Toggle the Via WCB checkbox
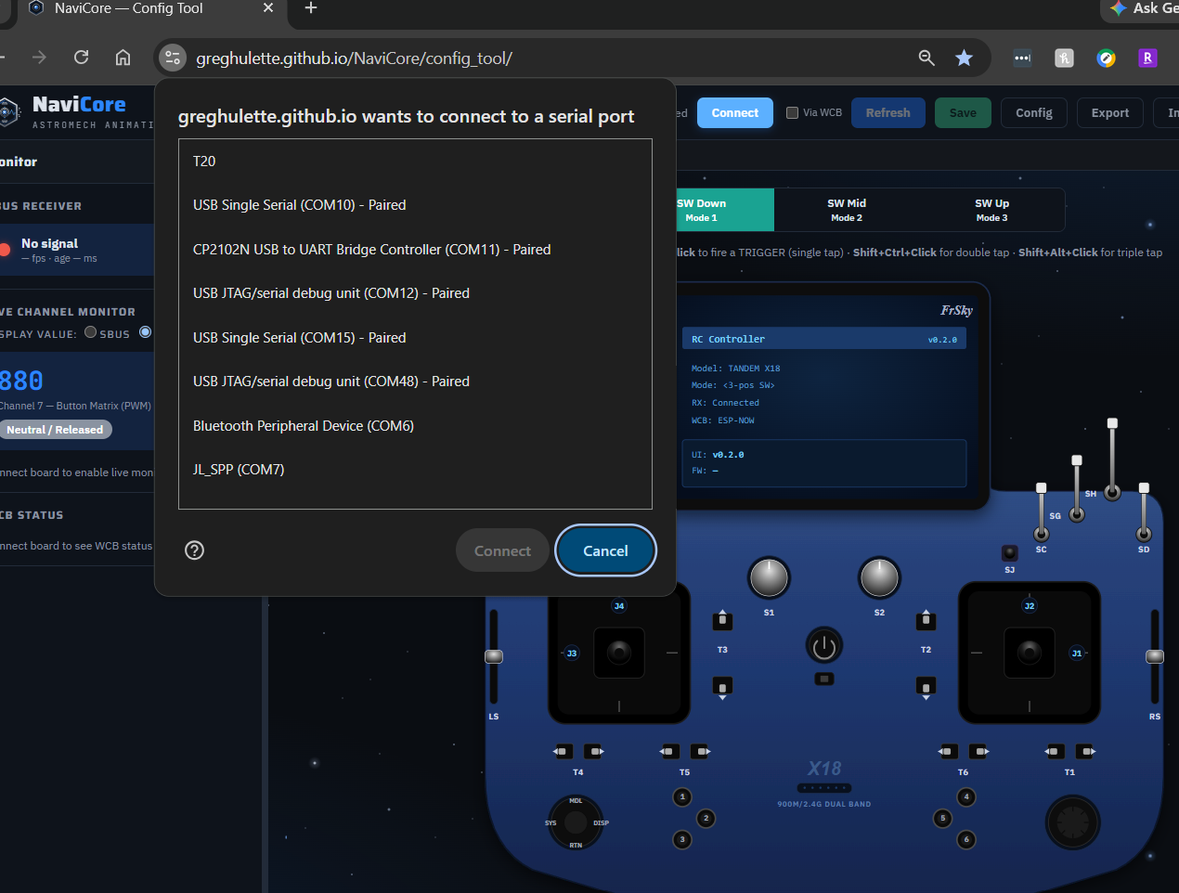Screen dimensions: 1179x893 click(792, 112)
